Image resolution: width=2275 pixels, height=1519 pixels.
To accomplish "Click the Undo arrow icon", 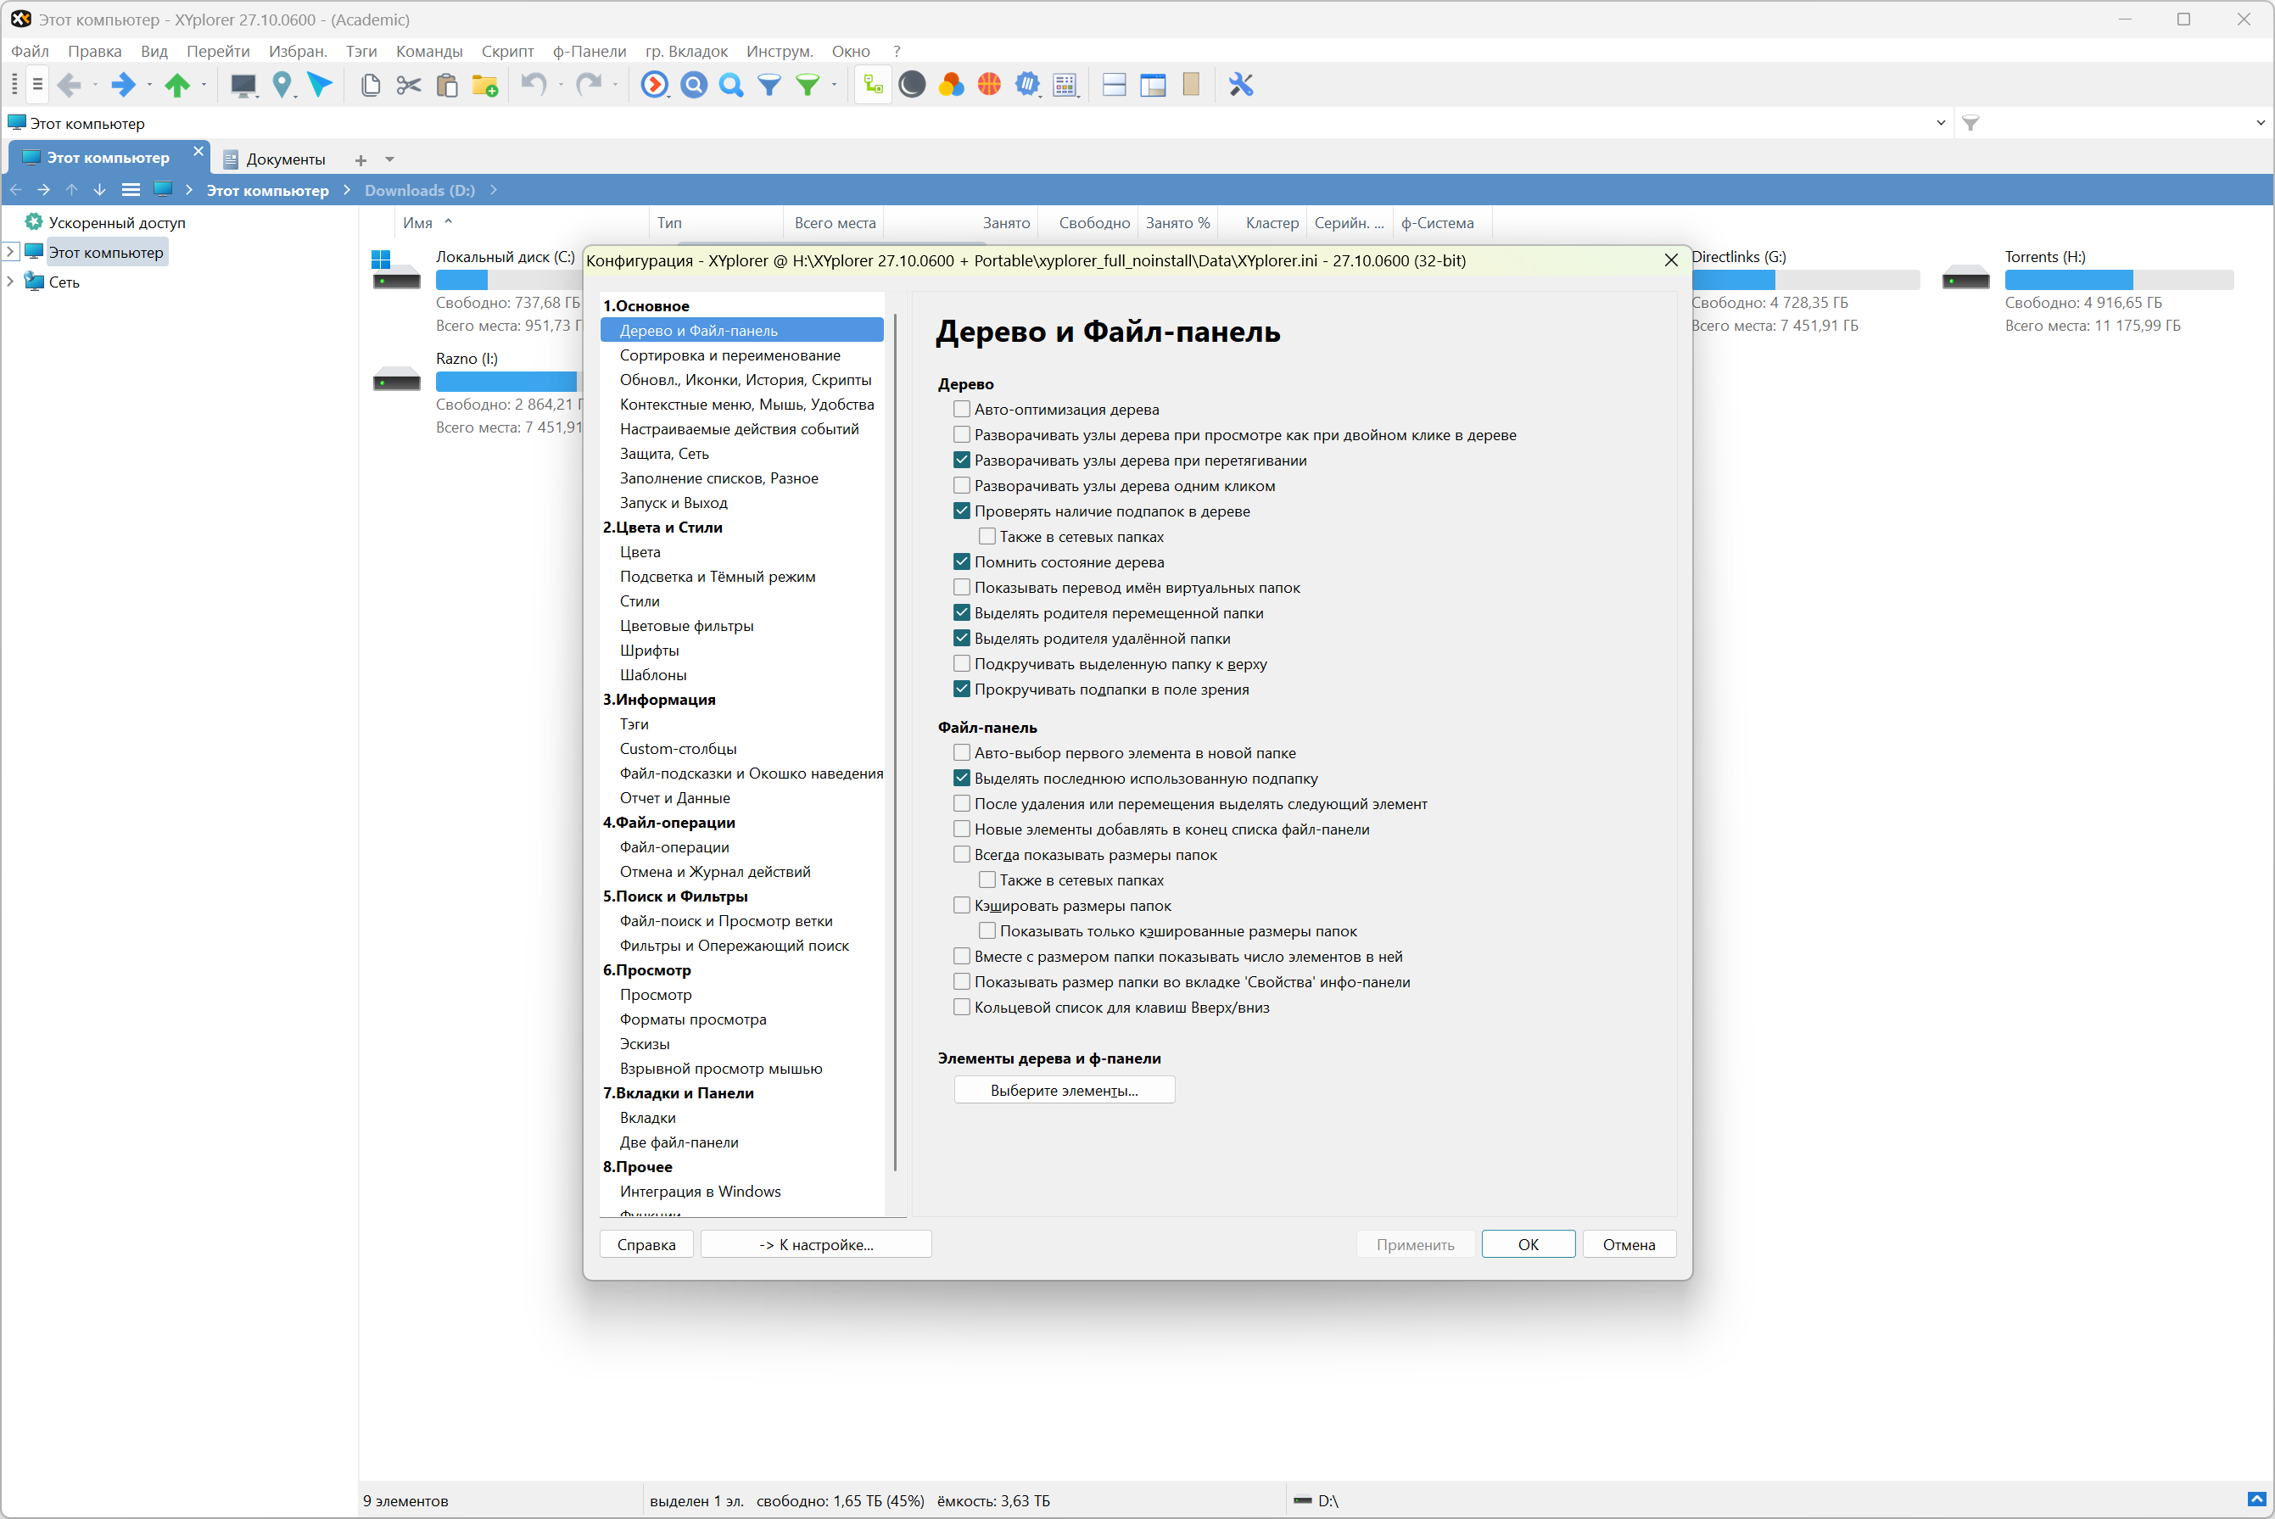I will (534, 86).
